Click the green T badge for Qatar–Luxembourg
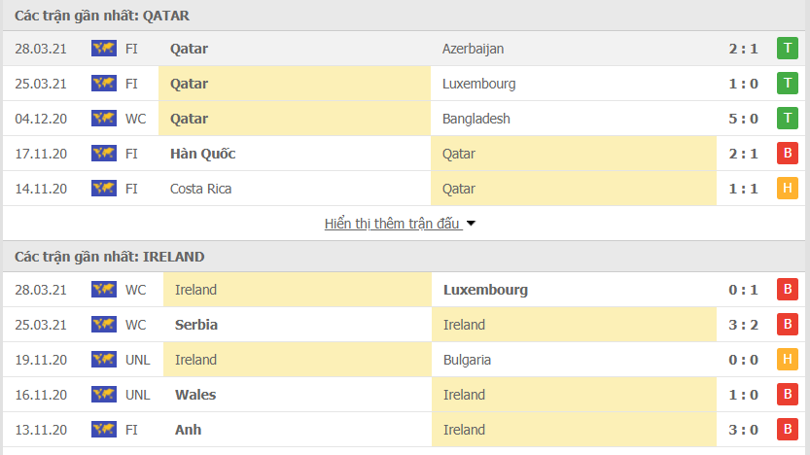Viewport: 810px width, 455px height. pyautogui.click(x=787, y=84)
